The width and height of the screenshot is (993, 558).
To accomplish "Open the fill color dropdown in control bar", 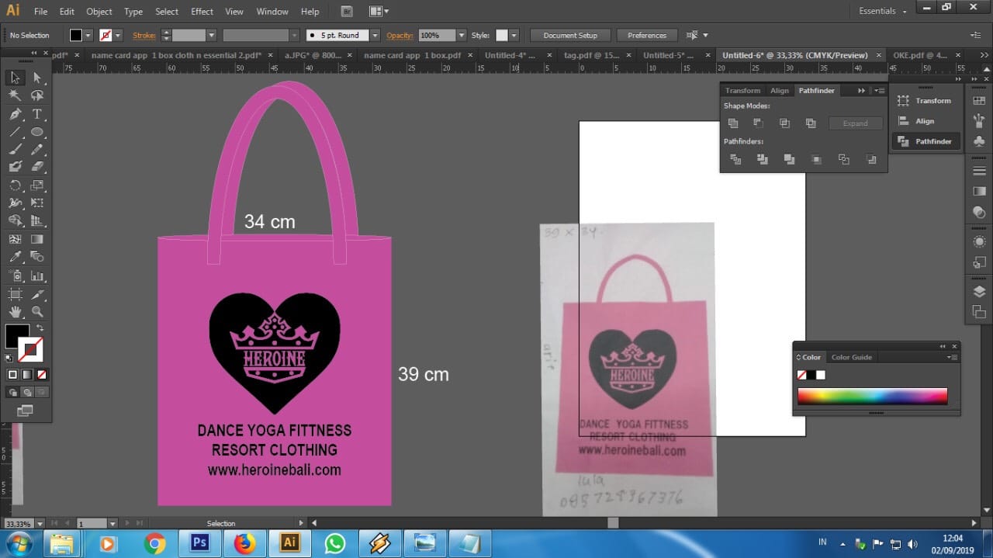I will click(88, 35).
